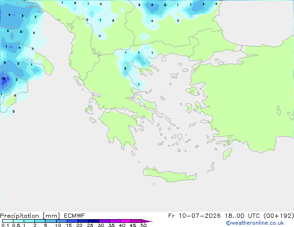Click the legend value '0.1'
This screenshot has height=227, width=294.
5,225
